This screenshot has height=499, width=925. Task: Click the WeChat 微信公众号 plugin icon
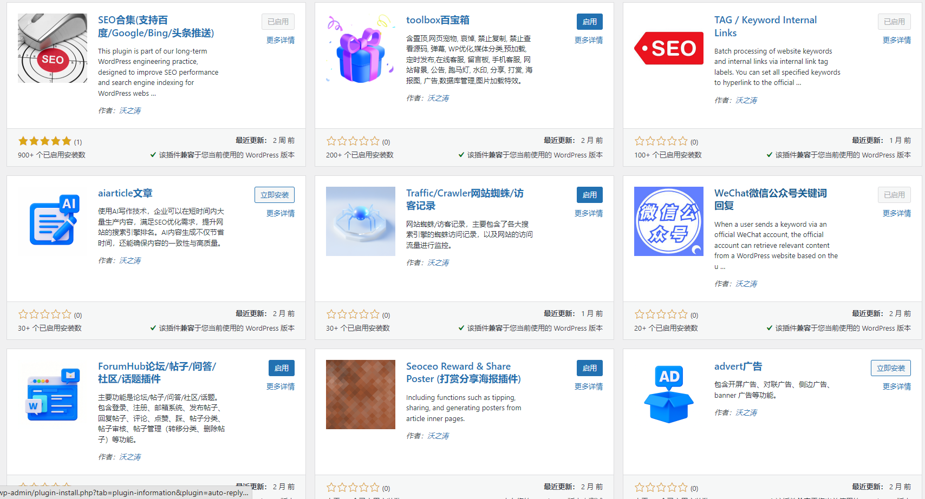[x=669, y=221]
